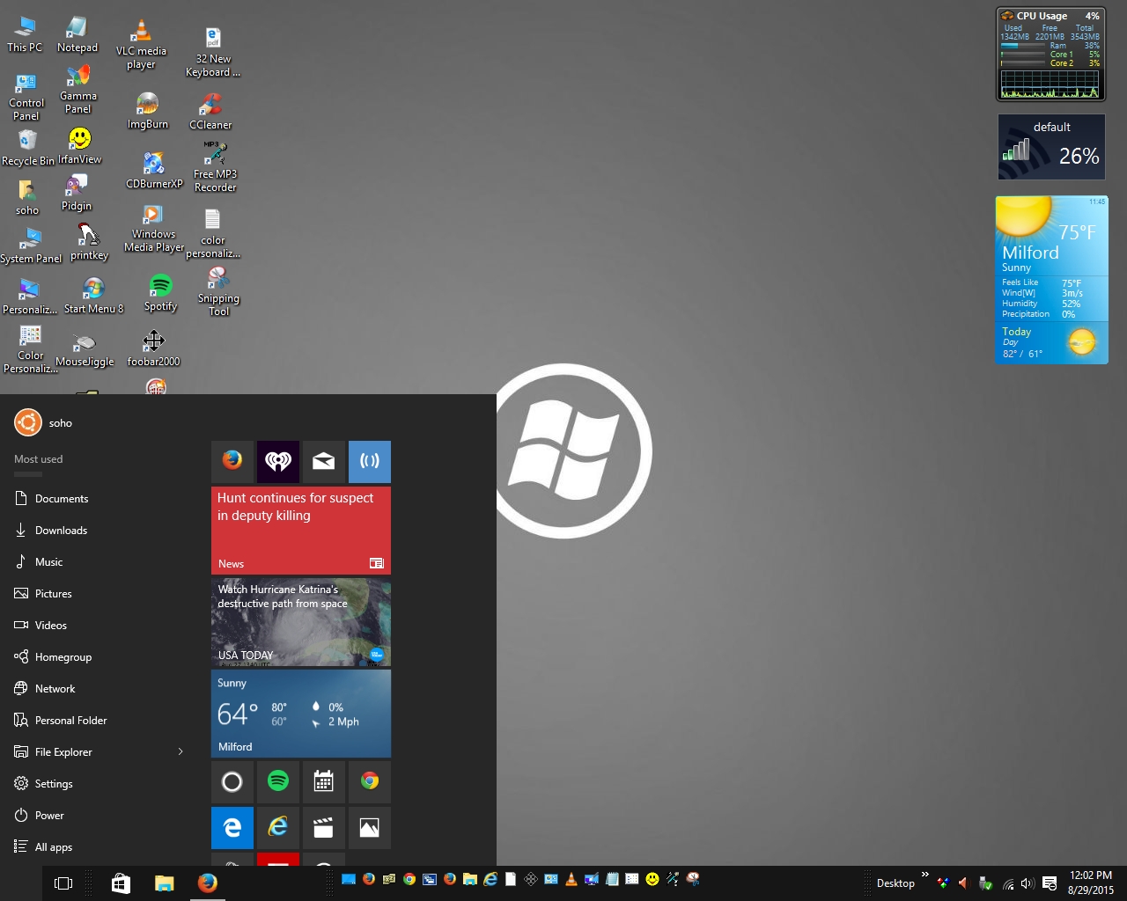Click the soho user account button

[x=44, y=423]
